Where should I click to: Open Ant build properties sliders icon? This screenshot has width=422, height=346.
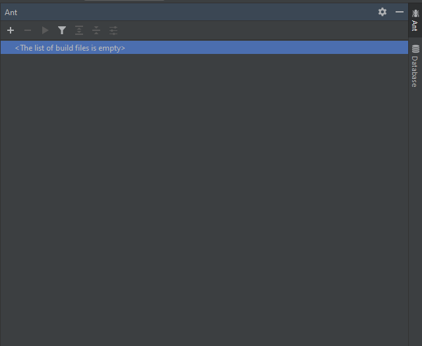113,30
